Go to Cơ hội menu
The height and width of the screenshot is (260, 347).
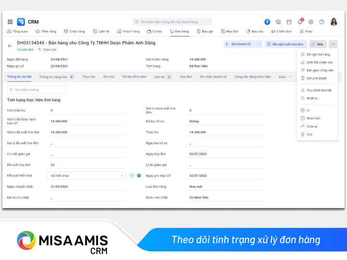pyautogui.click(x=155, y=31)
